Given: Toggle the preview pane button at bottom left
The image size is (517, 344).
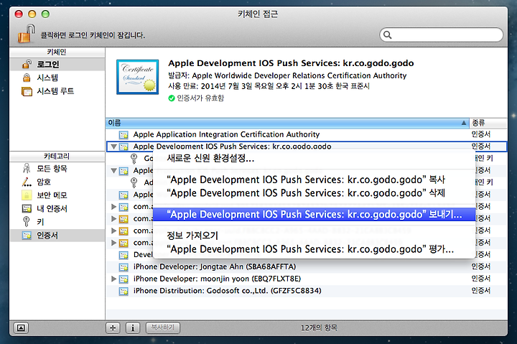Looking at the screenshot, I should (21, 327).
